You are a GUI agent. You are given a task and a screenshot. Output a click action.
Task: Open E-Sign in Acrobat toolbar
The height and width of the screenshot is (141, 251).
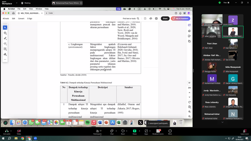click(x=30, y=18)
